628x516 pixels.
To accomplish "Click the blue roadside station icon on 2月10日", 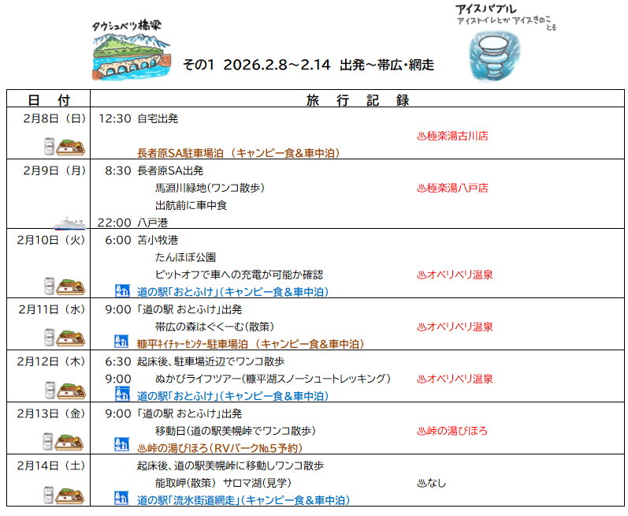I will tap(122, 291).
